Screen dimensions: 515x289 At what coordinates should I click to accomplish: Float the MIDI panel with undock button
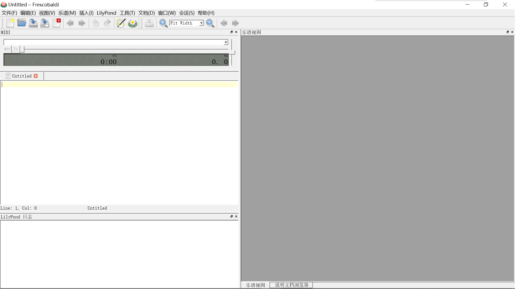pyautogui.click(x=232, y=32)
